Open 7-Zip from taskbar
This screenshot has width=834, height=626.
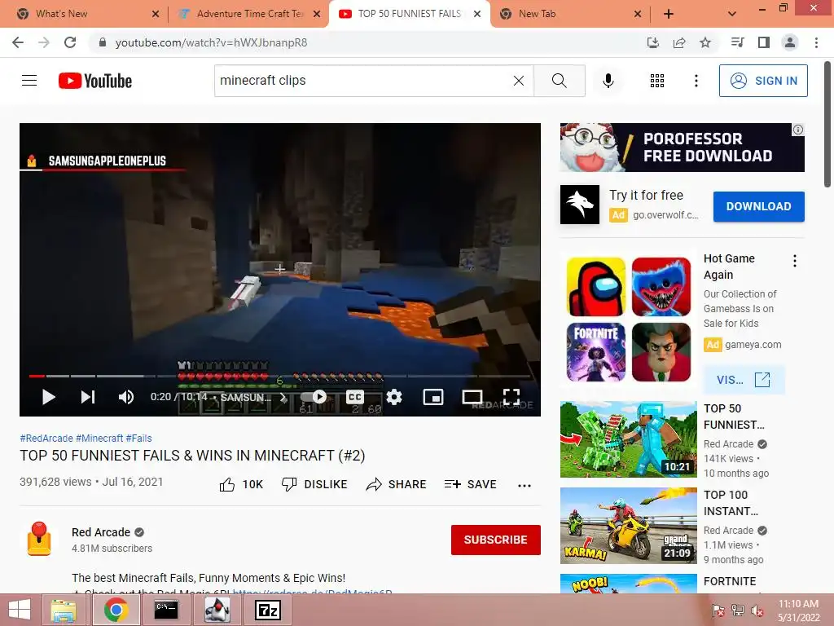click(267, 610)
